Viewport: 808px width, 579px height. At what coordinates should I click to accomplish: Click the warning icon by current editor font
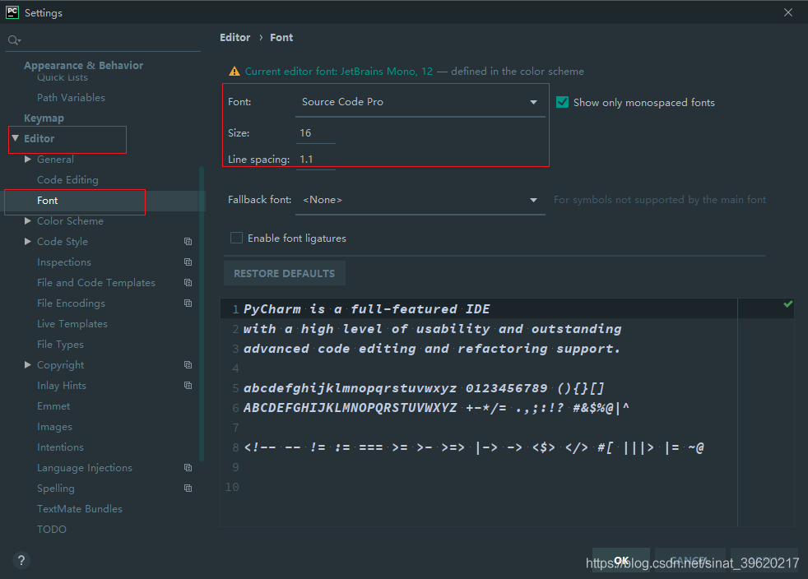click(x=235, y=72)
